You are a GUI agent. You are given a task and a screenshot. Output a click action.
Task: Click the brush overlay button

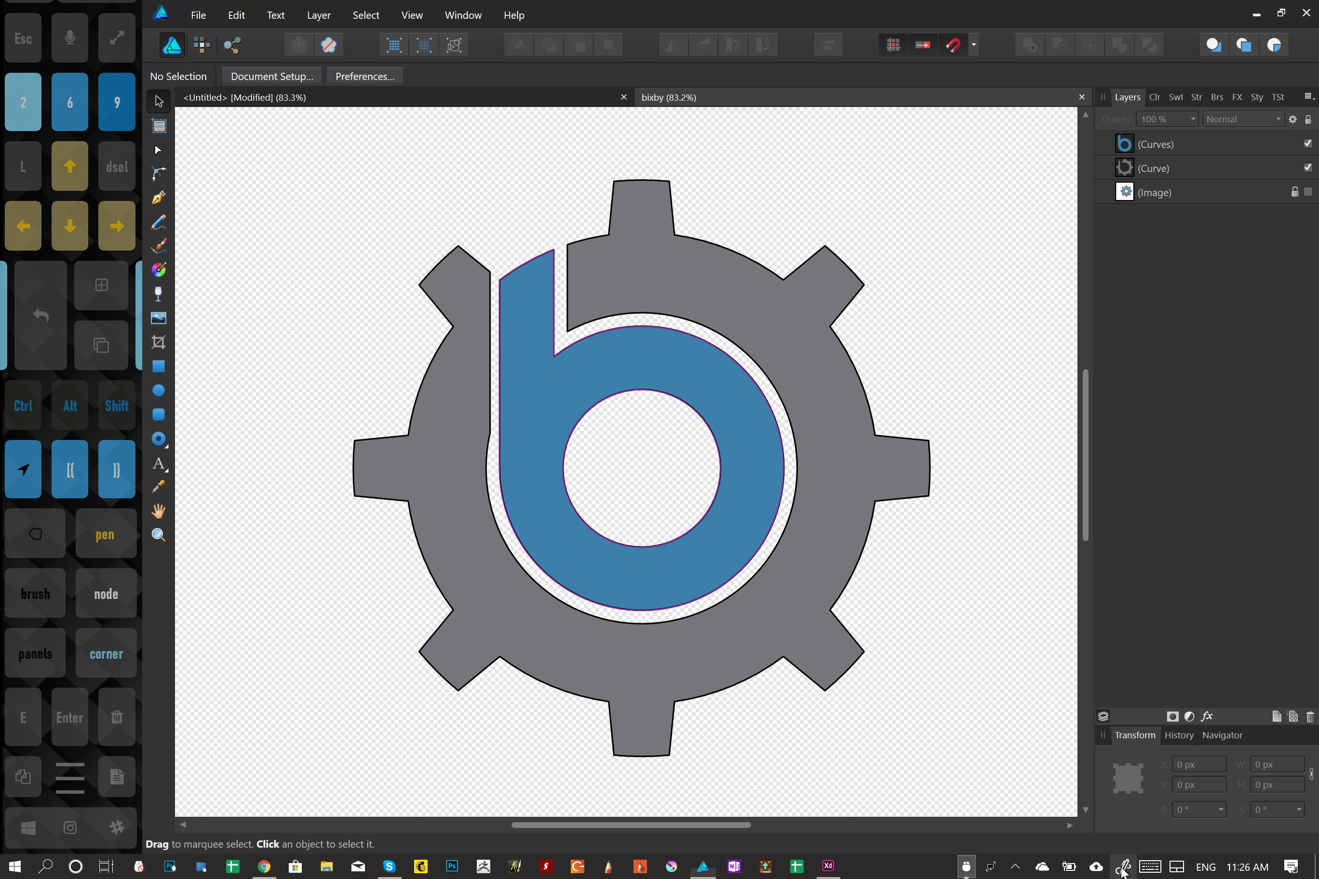[35, 593]
